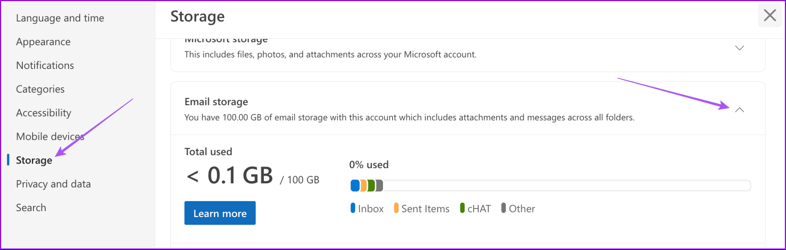Select the green cHAT segment on storage bar
Image resolution: width=786 pixels, height=250 pixels.
point(371,185)
